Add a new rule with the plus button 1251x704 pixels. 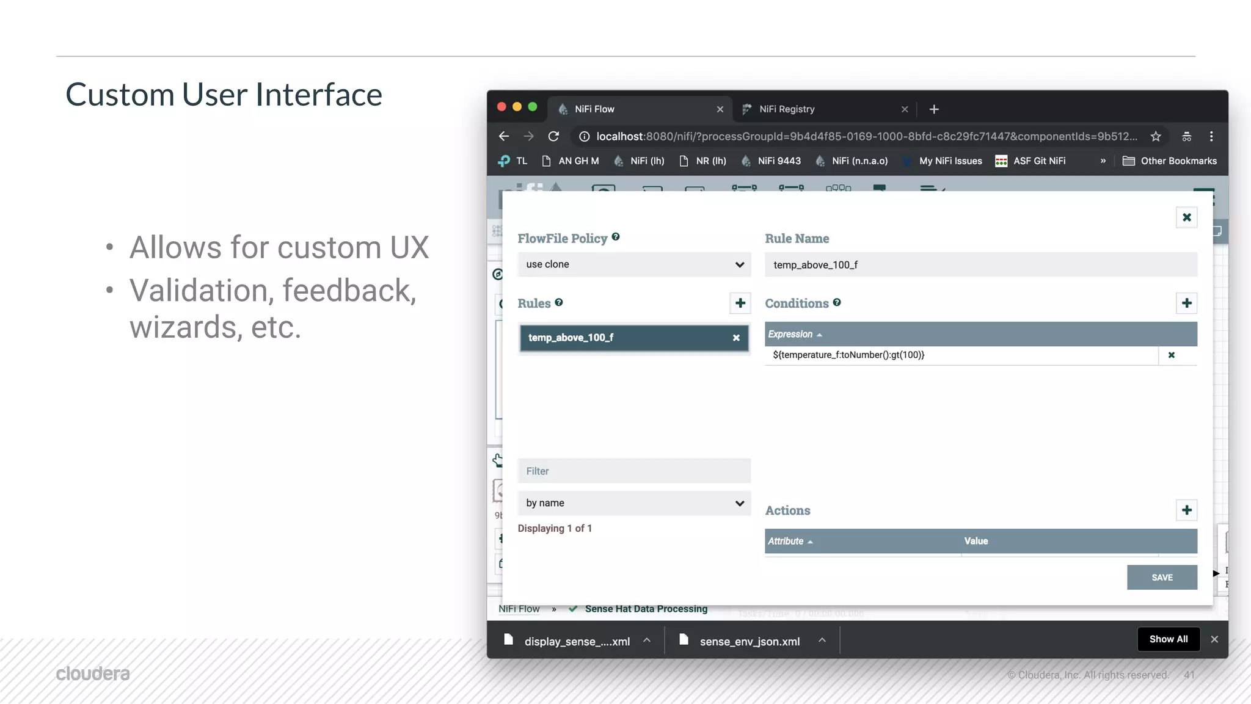tap(740, 303)
